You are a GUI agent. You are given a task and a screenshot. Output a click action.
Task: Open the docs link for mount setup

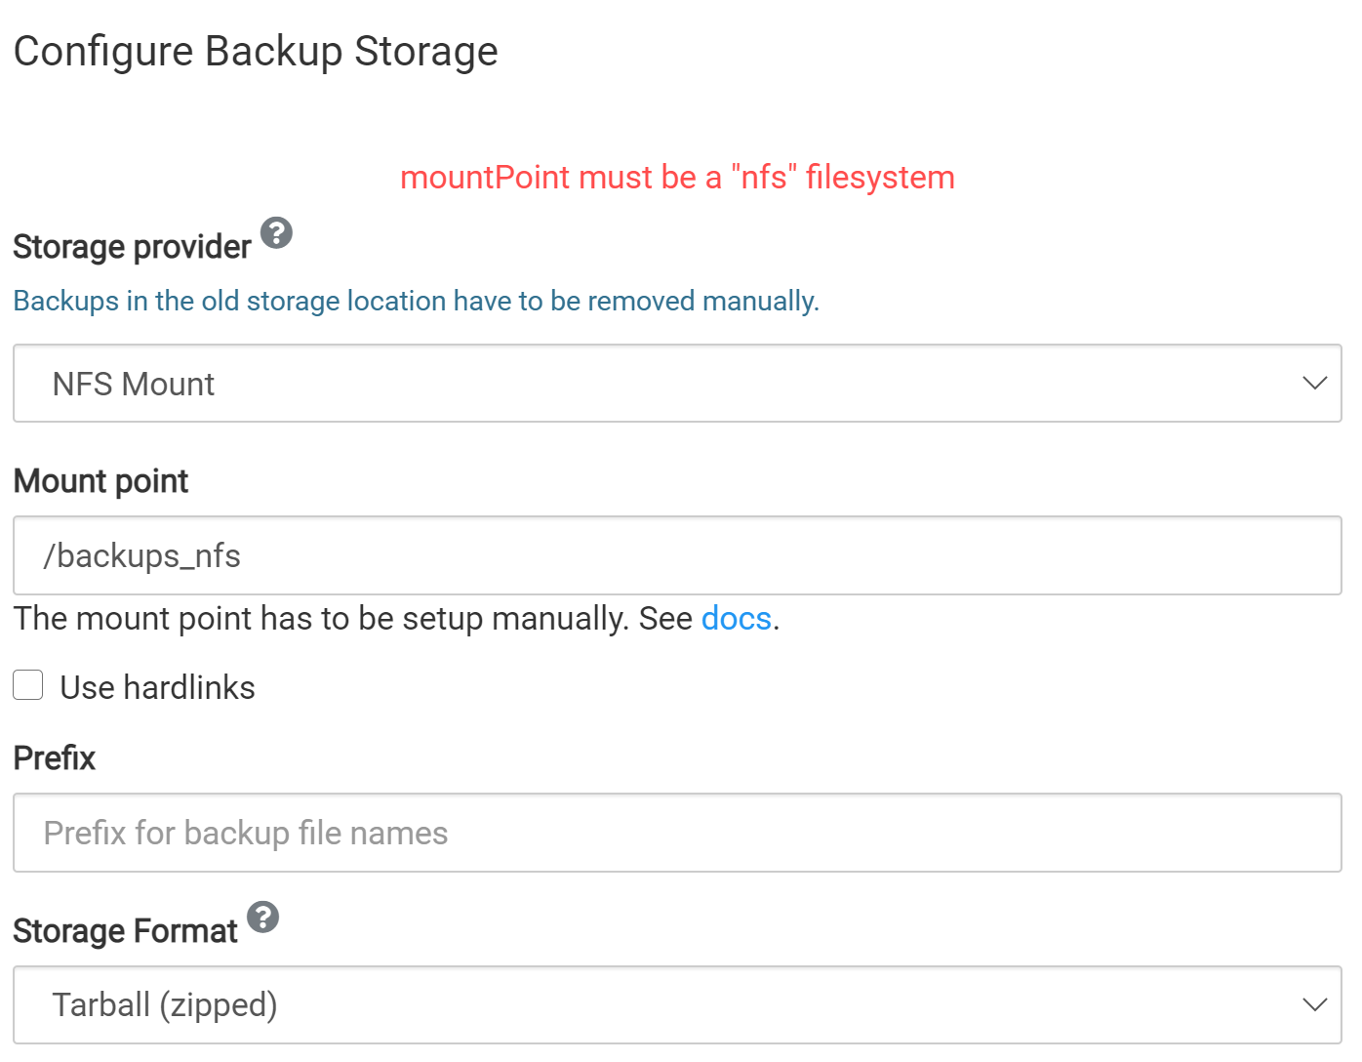pyautogui.click(x=737, y=618)
